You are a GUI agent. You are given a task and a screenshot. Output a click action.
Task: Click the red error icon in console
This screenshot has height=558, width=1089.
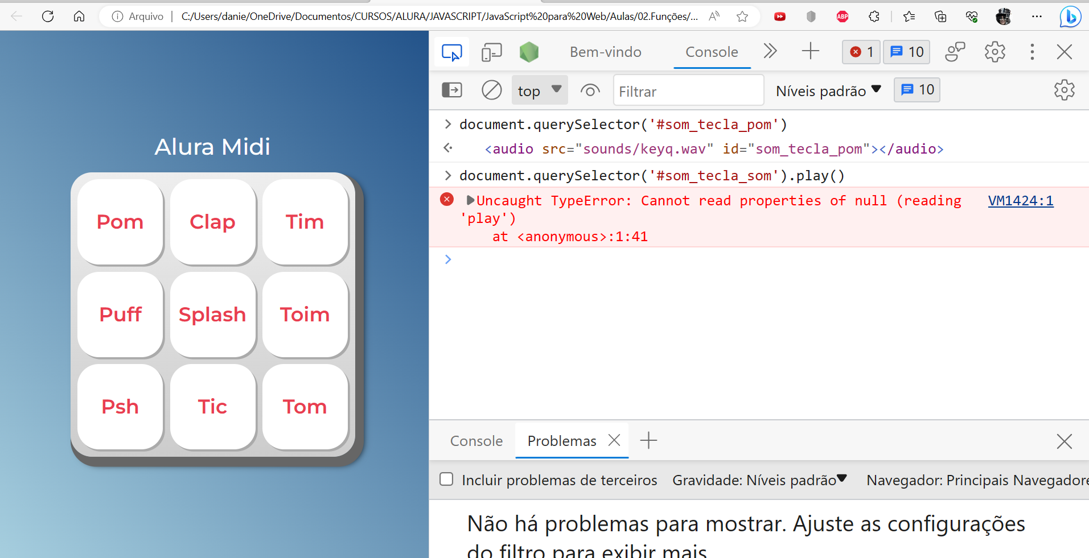point(447,200)
